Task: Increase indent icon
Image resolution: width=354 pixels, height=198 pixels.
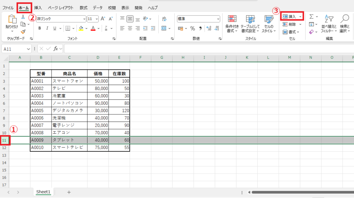Action: (153, 28)
